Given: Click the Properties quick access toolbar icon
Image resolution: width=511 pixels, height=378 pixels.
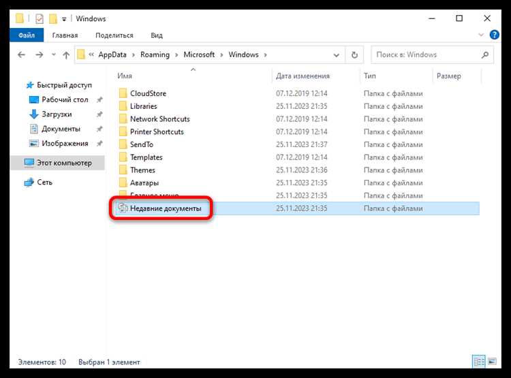Looking at the screenshot, I should 40,19.
